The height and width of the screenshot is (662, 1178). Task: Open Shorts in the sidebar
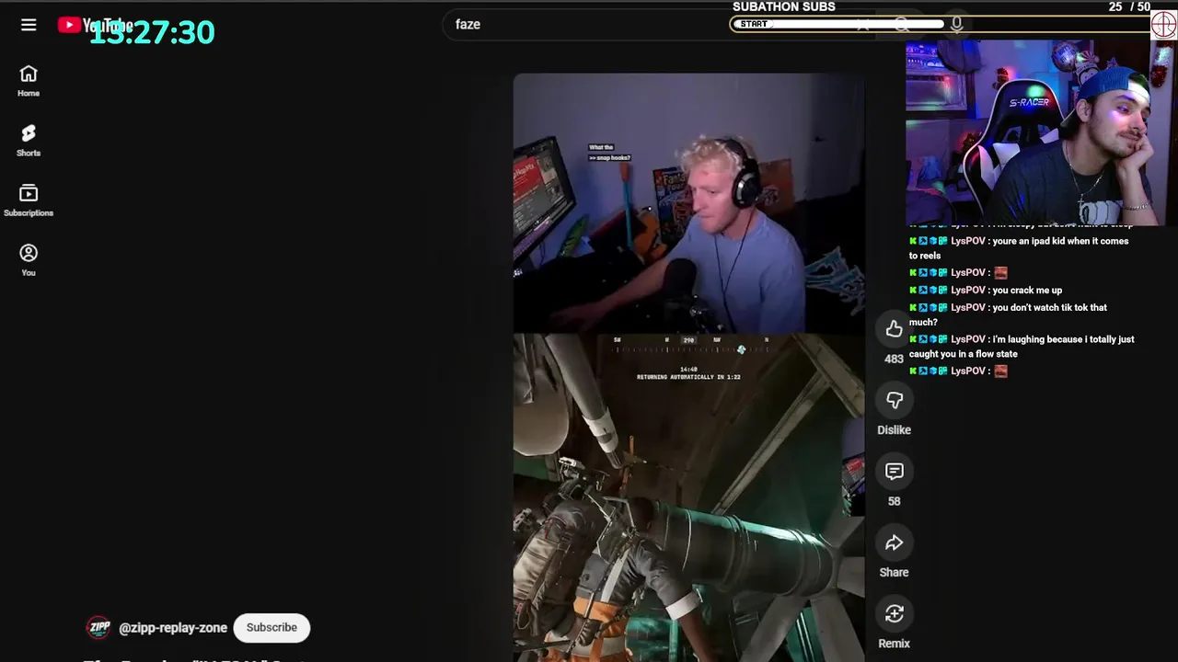pyautogui.click(x=29, y=141)
